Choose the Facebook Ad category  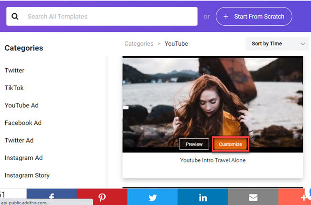point(23,123)
